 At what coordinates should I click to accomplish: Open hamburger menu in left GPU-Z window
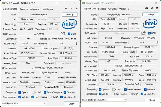tap(77, 8)
